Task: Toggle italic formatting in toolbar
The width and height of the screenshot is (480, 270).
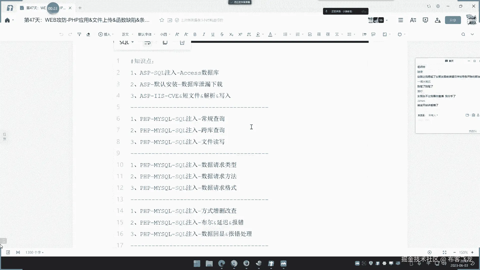Action: pos(204,34)
